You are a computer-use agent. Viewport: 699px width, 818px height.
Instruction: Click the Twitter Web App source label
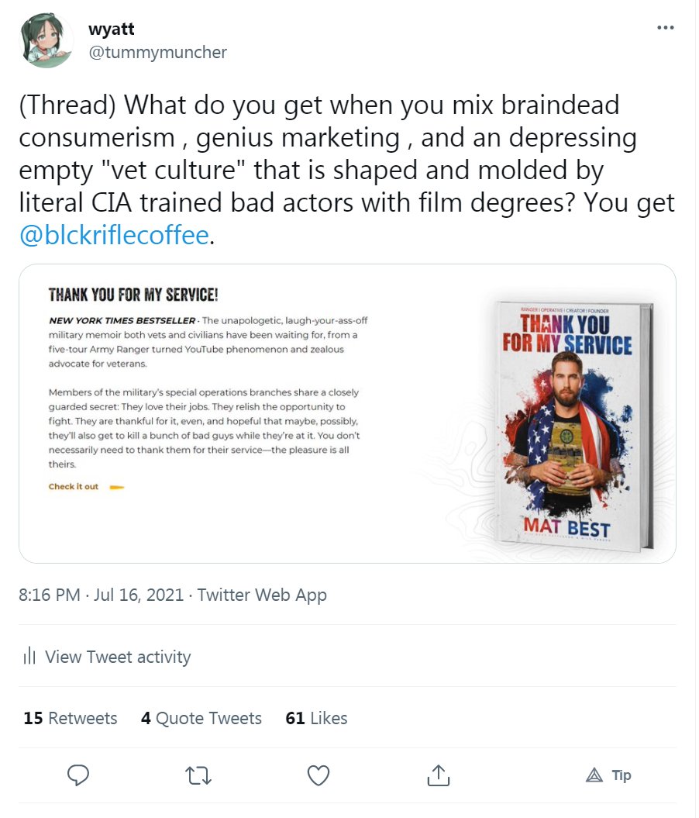(x=262, y=595)
